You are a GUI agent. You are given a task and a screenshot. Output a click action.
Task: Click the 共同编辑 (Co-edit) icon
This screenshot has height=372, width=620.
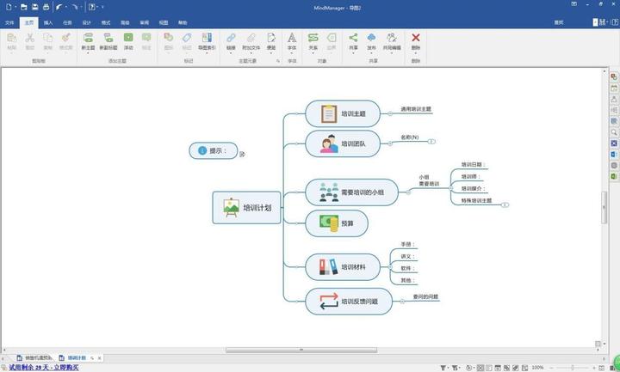point(392,38)
